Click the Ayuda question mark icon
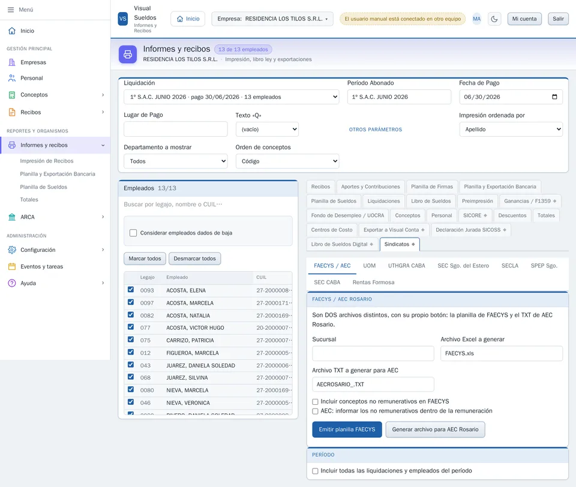 (12, 283)
